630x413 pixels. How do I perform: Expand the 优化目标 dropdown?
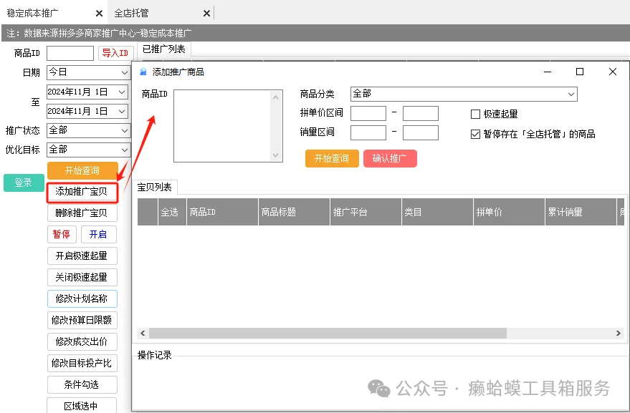pos(87,150)
